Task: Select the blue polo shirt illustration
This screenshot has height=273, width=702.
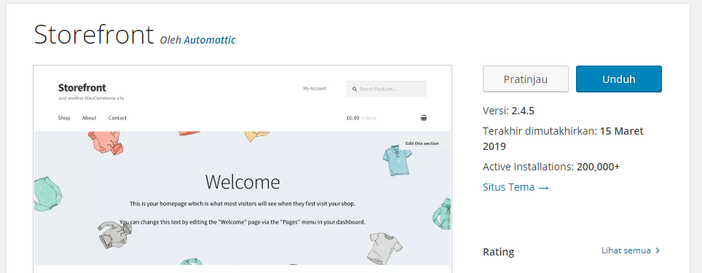Action: pos(397,160)
